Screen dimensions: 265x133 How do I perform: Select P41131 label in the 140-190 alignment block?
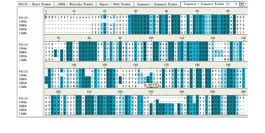pyautogui.click(x=23, y=71)
